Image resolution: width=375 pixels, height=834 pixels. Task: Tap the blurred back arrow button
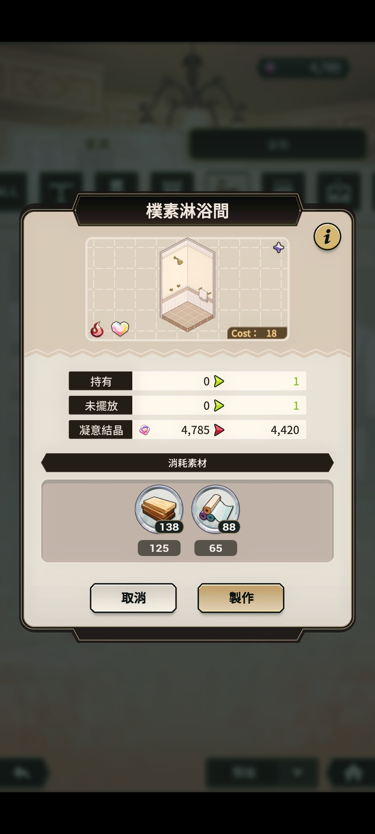[x=23, y=772]
